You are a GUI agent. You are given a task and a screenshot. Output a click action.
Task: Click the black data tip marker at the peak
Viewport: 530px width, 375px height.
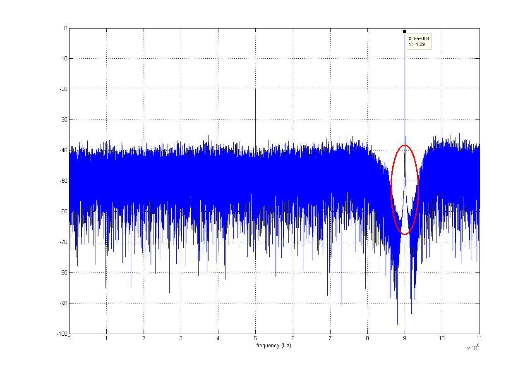(x=405, y=31)
